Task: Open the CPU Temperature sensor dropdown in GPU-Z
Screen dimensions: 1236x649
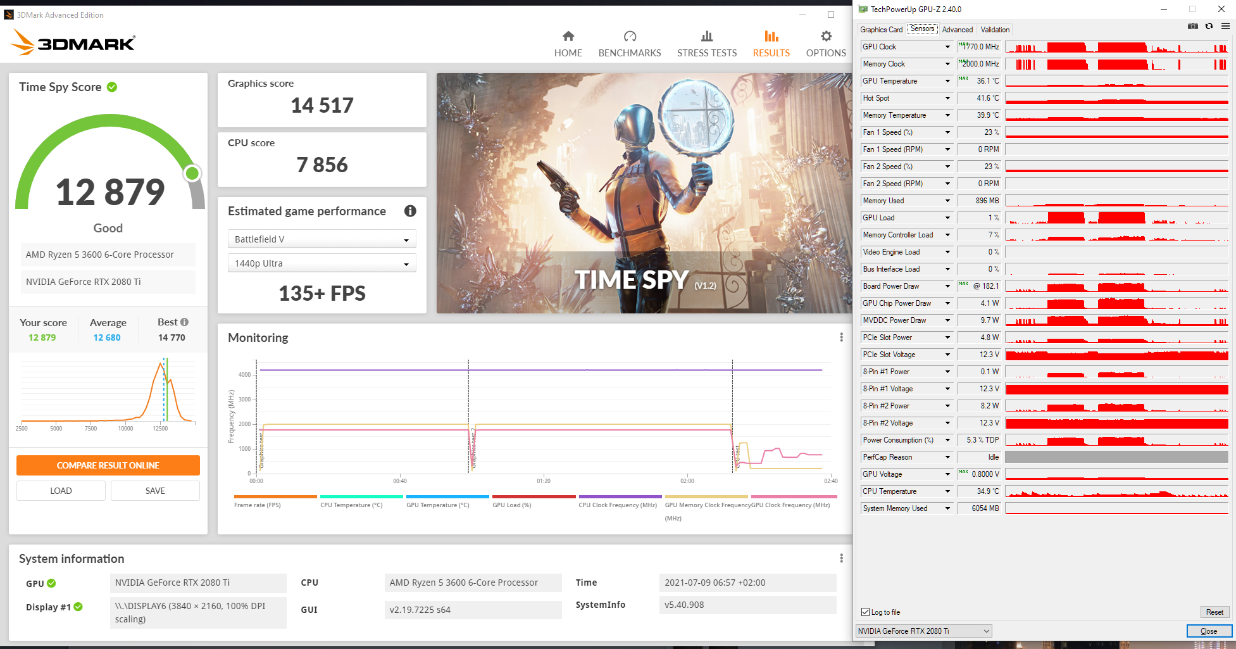Action: click(947, 491)
